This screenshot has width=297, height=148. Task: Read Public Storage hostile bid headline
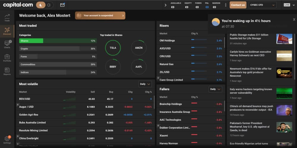tap(249, 37)
